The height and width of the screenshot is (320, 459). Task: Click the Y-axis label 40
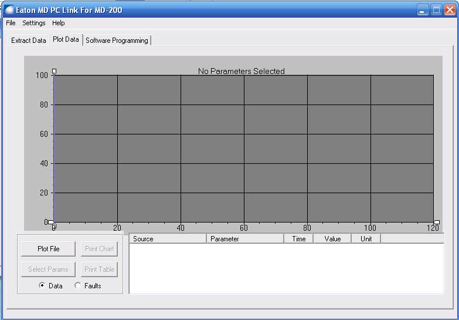43,163
